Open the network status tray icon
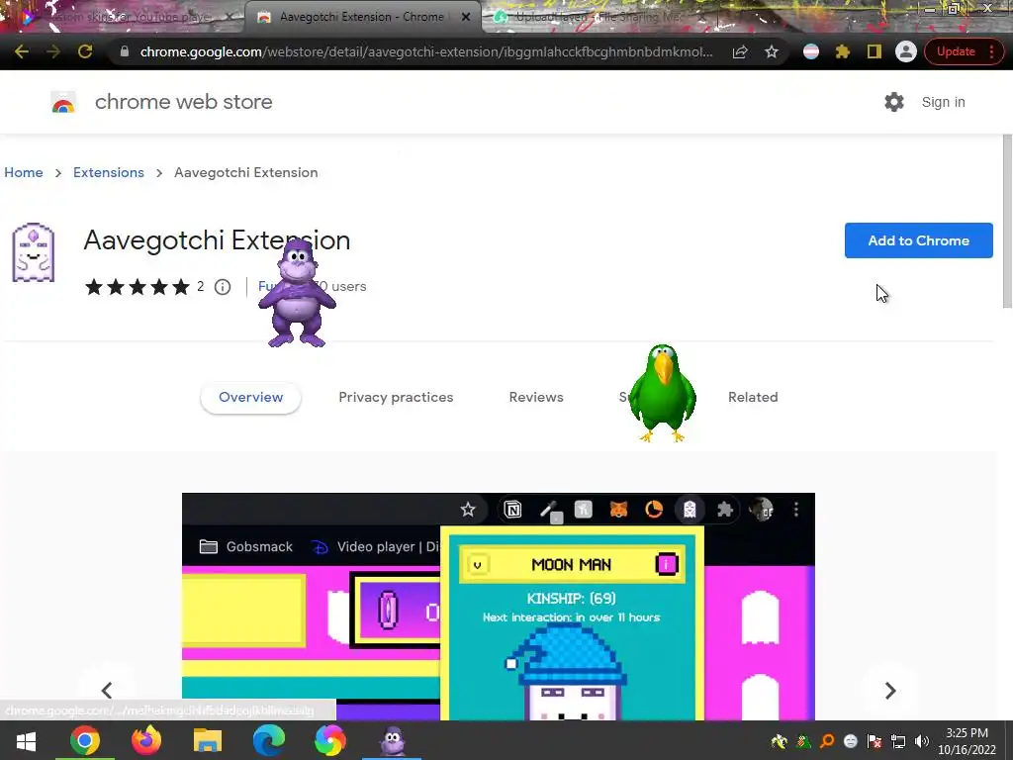The width and height of the screenshot is (1013, 760). (898, 741)
